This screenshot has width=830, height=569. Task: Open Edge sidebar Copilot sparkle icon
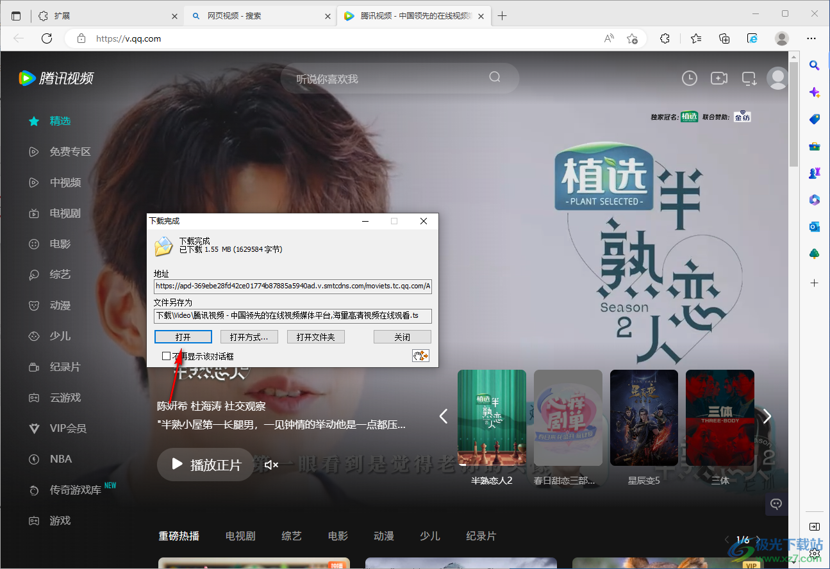coord(815,92)
